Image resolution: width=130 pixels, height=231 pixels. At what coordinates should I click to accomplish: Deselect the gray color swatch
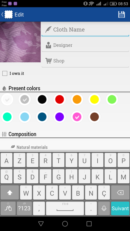(x=25, y=99)
